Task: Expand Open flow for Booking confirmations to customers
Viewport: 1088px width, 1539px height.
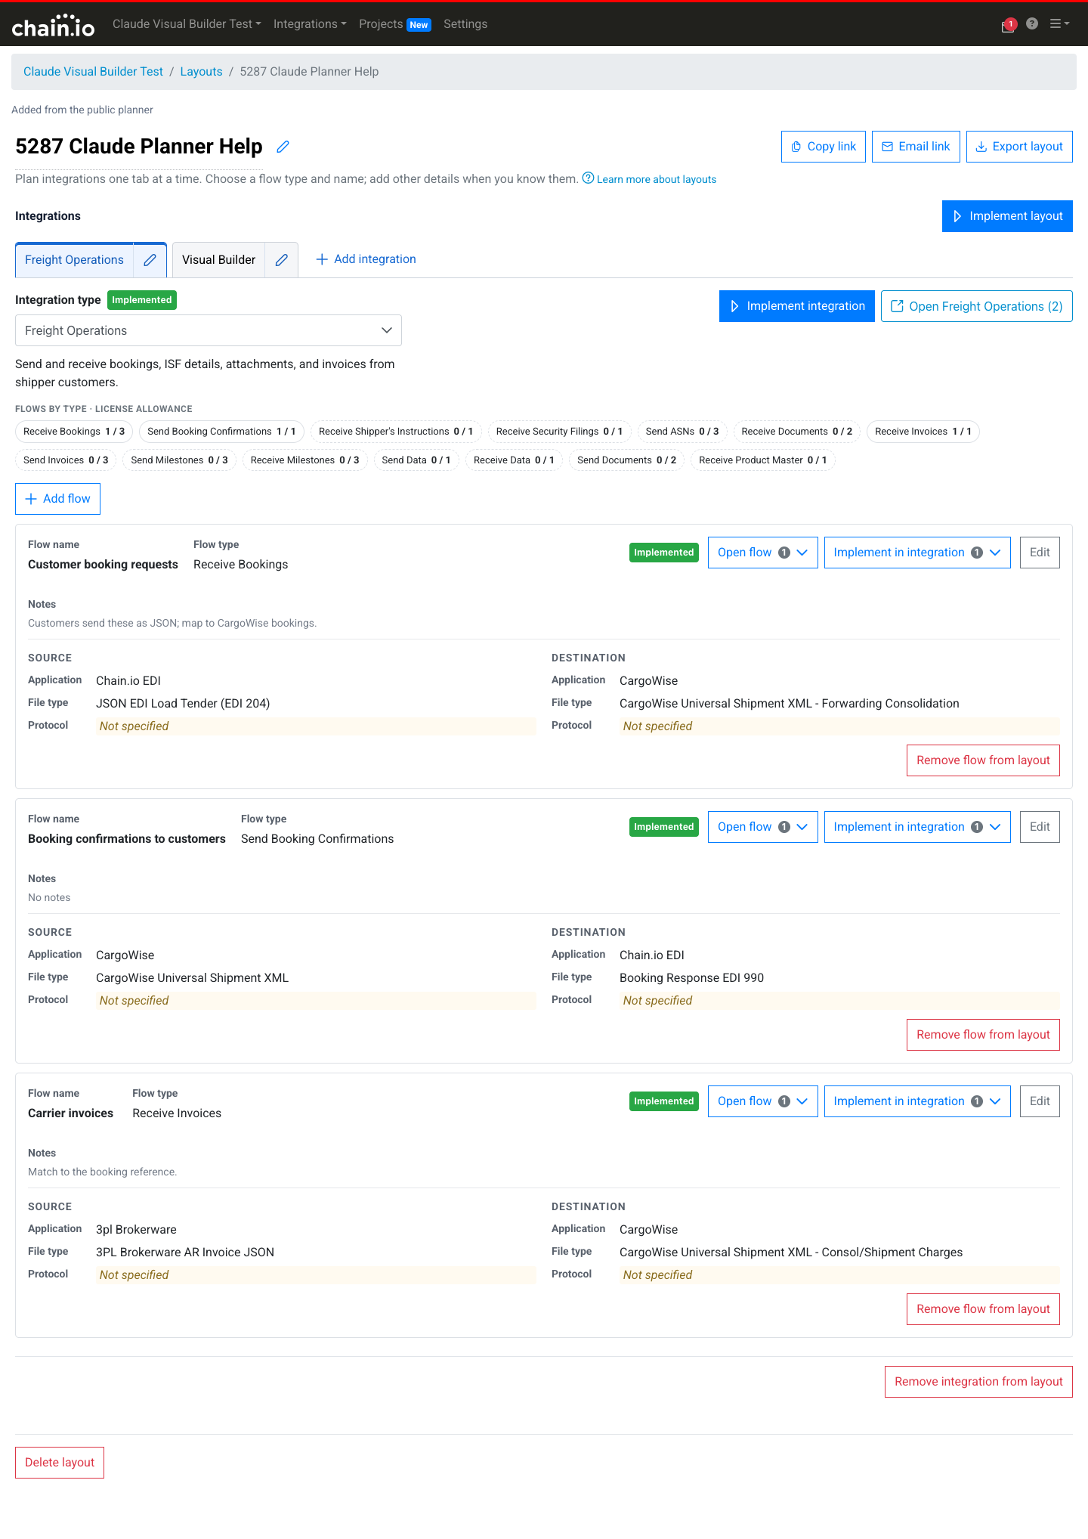Action: tap(762, 827)
